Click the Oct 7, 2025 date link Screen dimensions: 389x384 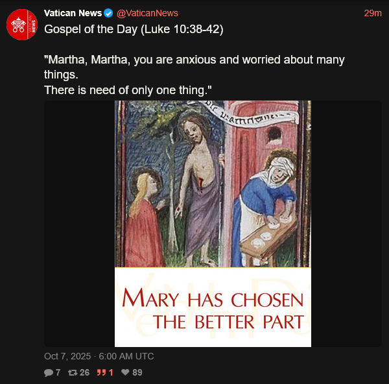[99, 356]
